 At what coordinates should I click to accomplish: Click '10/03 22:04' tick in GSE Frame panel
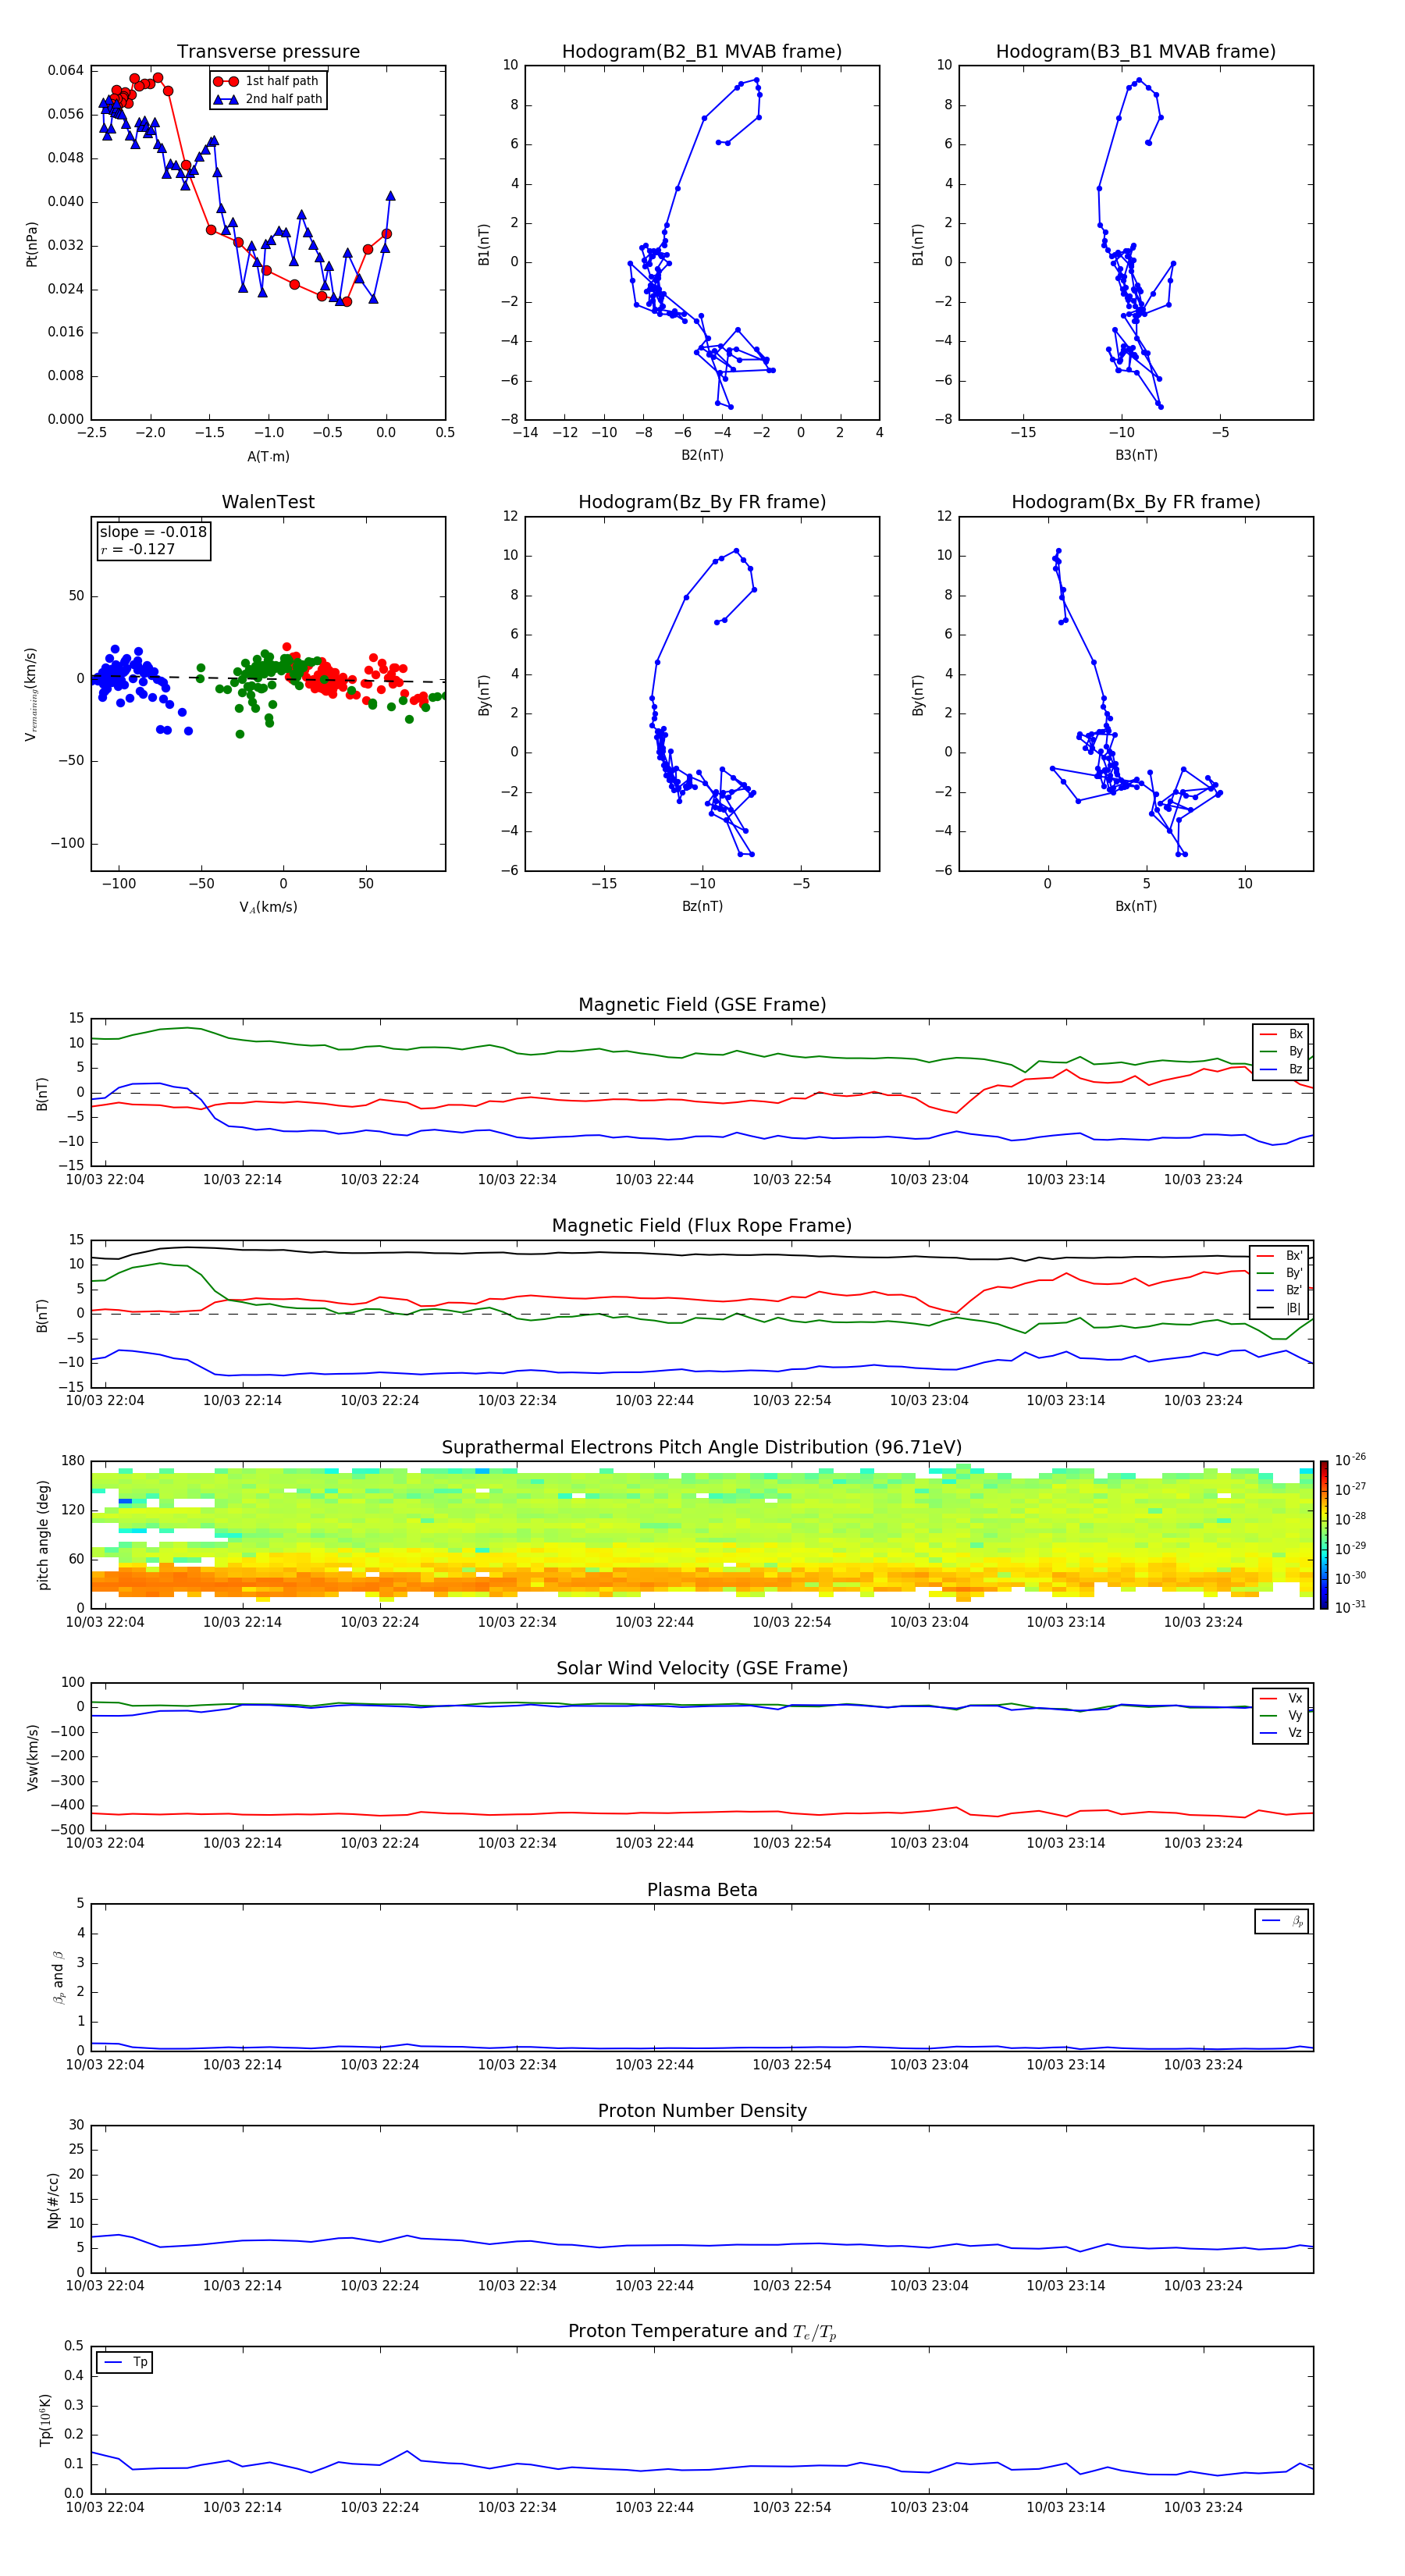(x=105, y=1180)
